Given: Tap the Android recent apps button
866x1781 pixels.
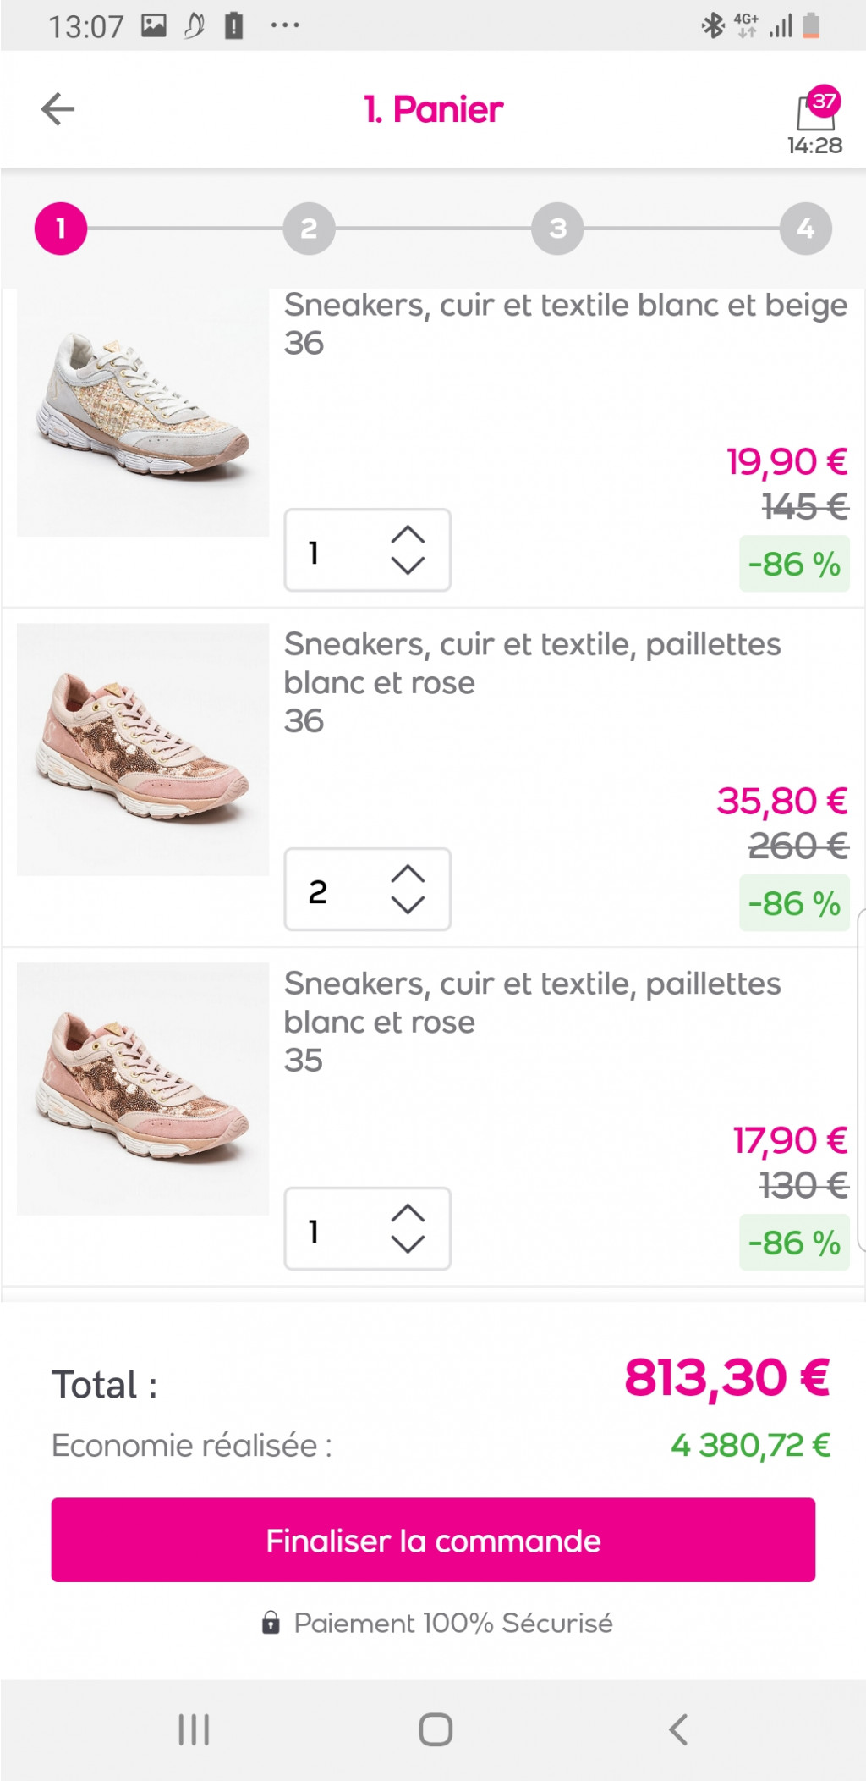Looking at the screenshot, I should tap(194, 1729).
